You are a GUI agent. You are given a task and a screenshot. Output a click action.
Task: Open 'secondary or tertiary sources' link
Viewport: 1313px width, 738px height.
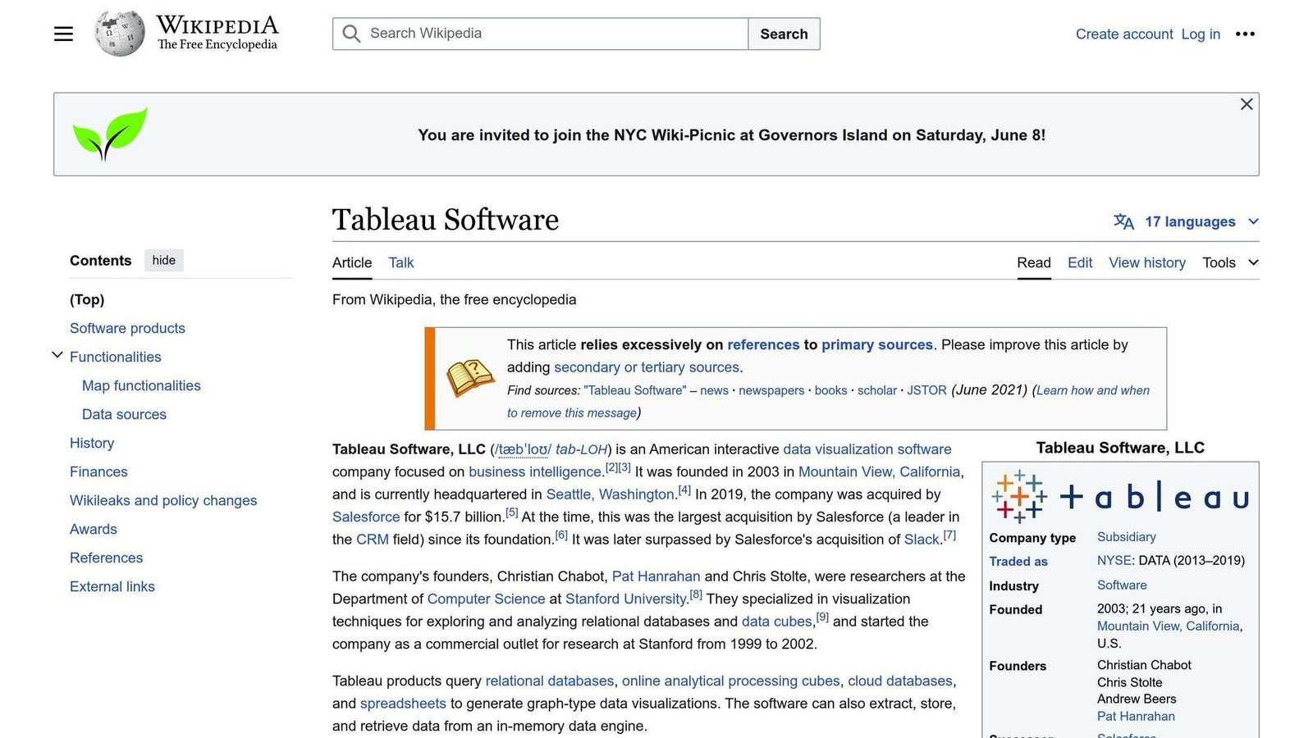point(647,367)
